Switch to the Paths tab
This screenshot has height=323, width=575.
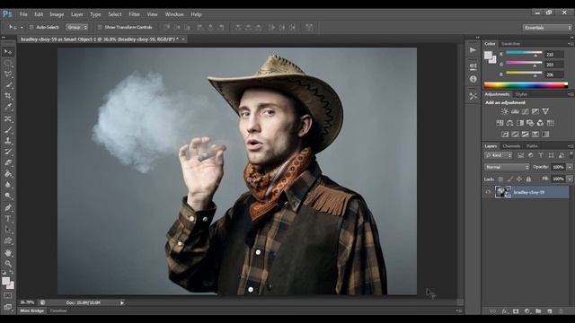pos(532,146)
